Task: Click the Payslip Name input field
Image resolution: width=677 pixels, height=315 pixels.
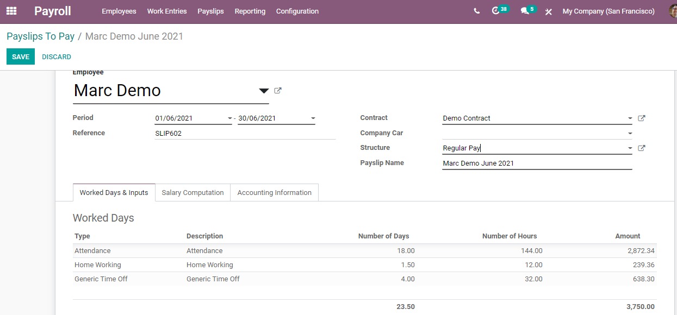Action: 537,163
